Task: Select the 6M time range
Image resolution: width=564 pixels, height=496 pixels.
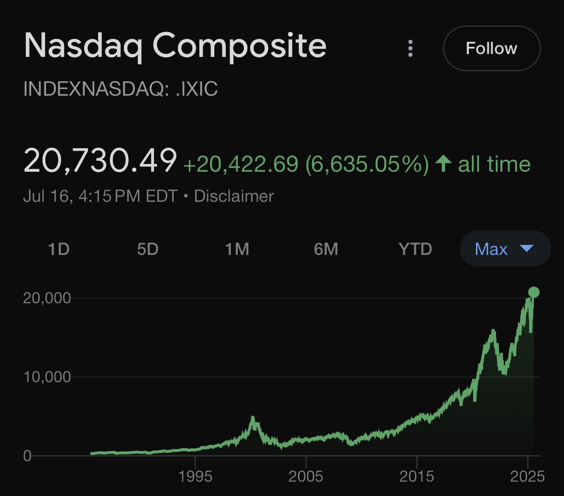Action: click(326, 249)
